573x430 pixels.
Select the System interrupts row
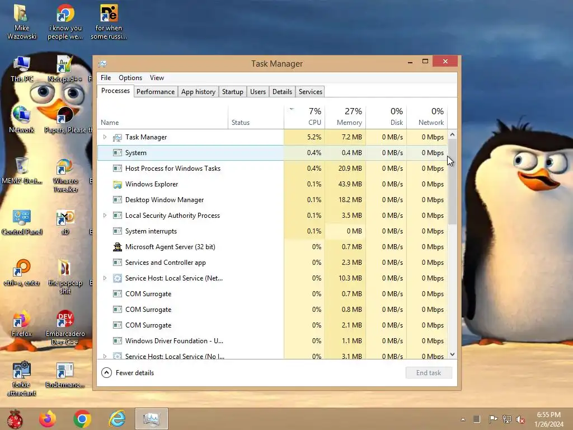[273, 231]
